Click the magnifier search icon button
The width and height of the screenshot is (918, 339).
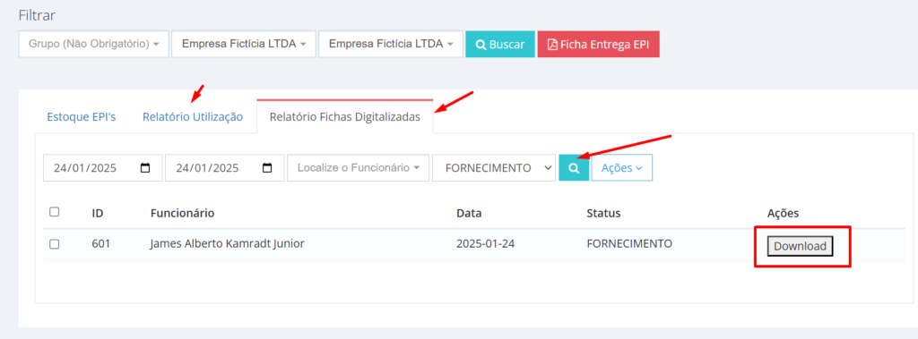(x=574, y=168)
